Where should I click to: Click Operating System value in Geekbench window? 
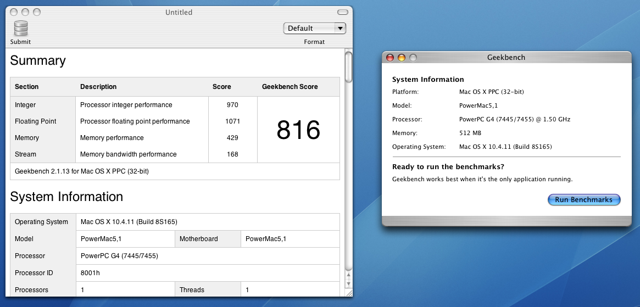[506, 147]
